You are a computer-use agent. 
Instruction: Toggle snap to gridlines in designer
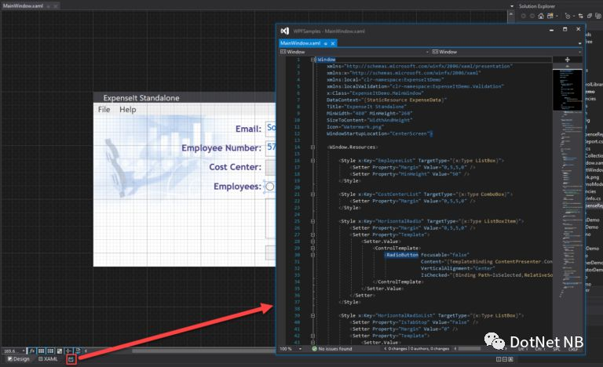(x=50, y=351)
